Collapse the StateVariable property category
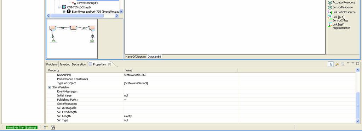 click(x=50, y=87)
